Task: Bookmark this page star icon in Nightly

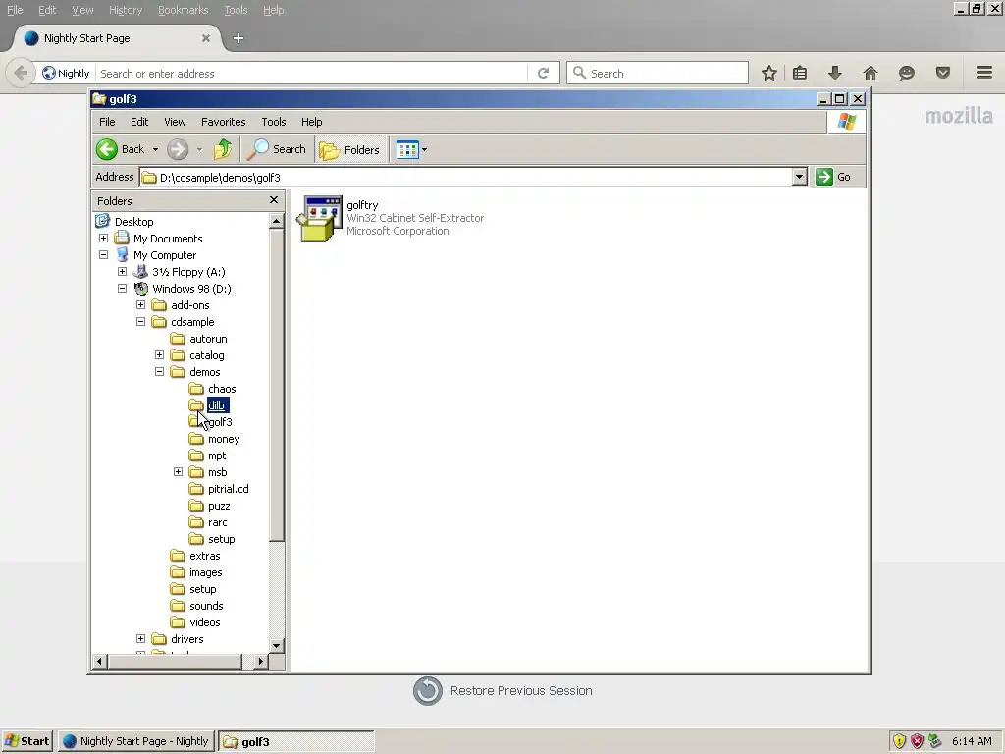Action: 769,73
